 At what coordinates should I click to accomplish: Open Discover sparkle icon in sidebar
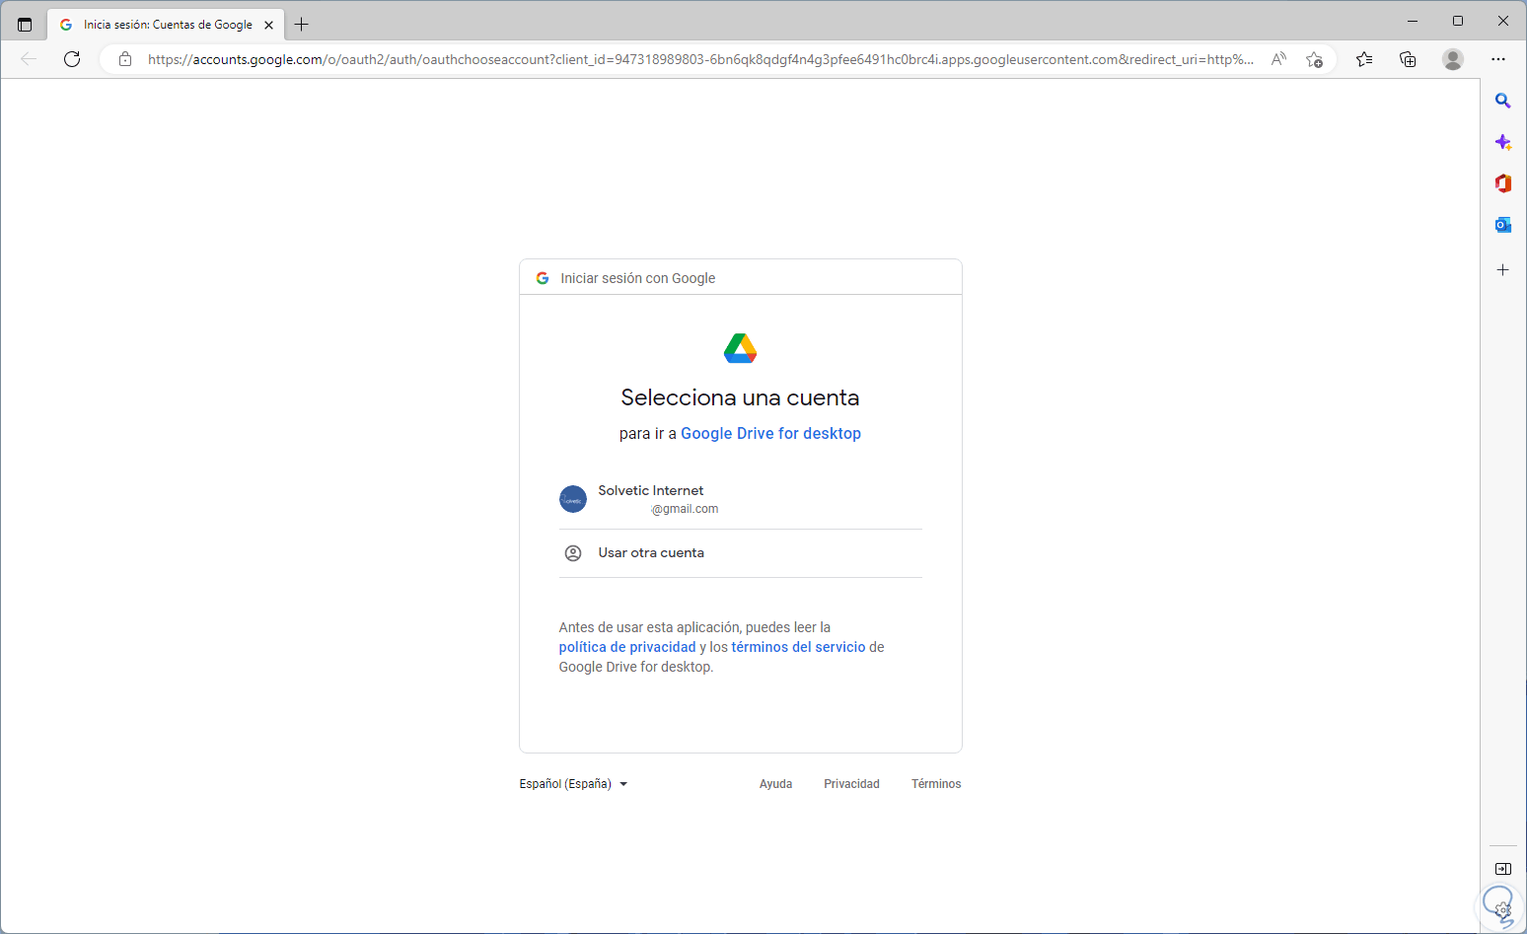(1502, 142)
